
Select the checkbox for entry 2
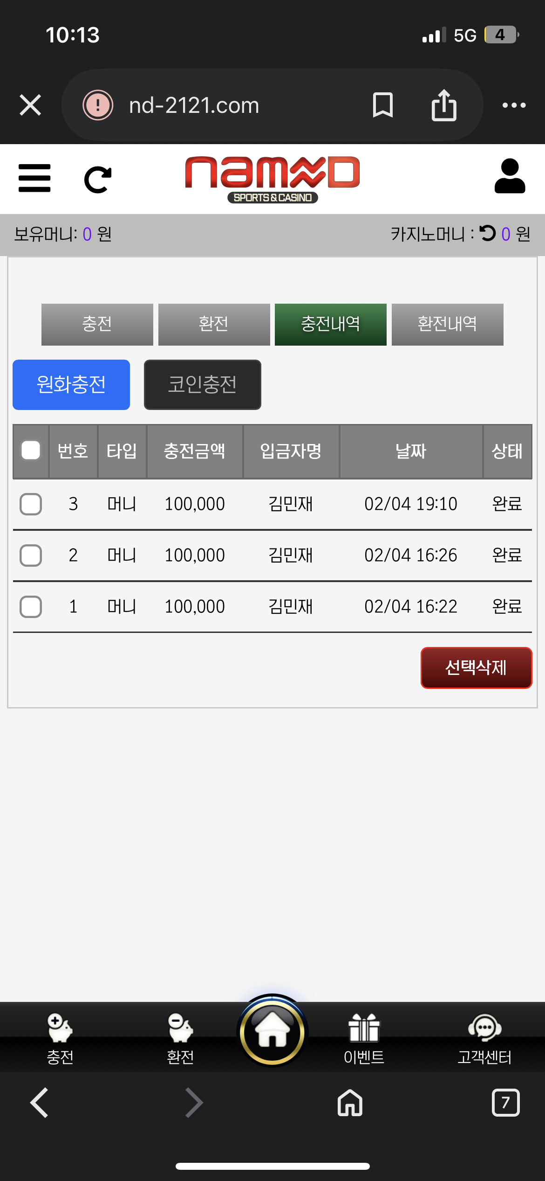point(31,556)
